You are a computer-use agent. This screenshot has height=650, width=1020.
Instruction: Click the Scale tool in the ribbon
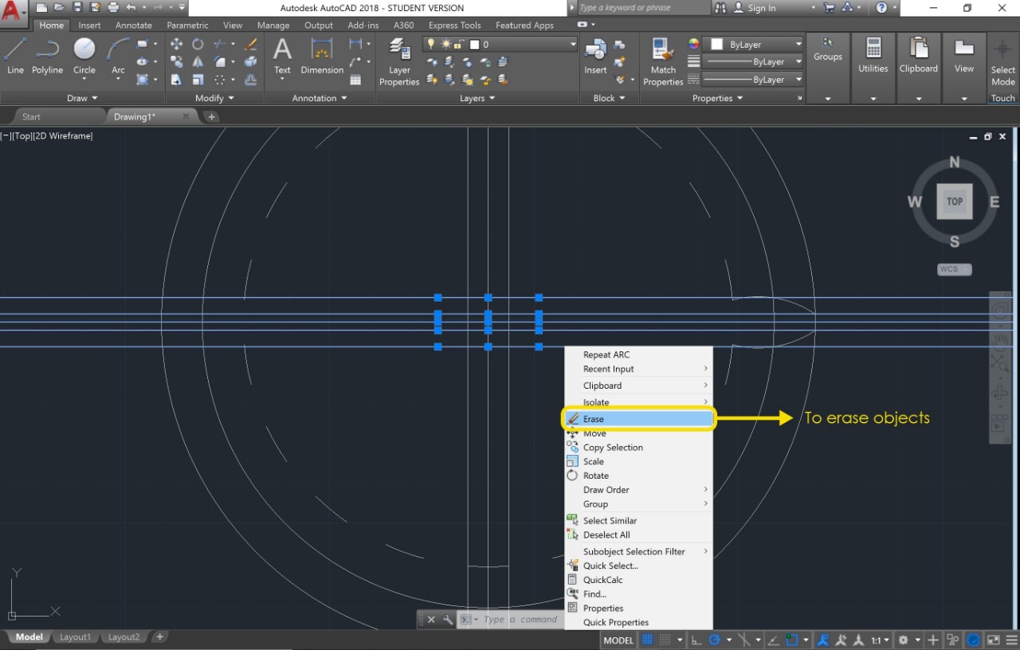click(197, 80)
